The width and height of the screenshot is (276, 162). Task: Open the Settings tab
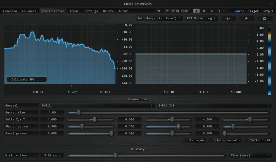pos(91,11)
